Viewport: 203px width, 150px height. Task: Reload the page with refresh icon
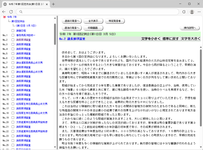[11, 12]
